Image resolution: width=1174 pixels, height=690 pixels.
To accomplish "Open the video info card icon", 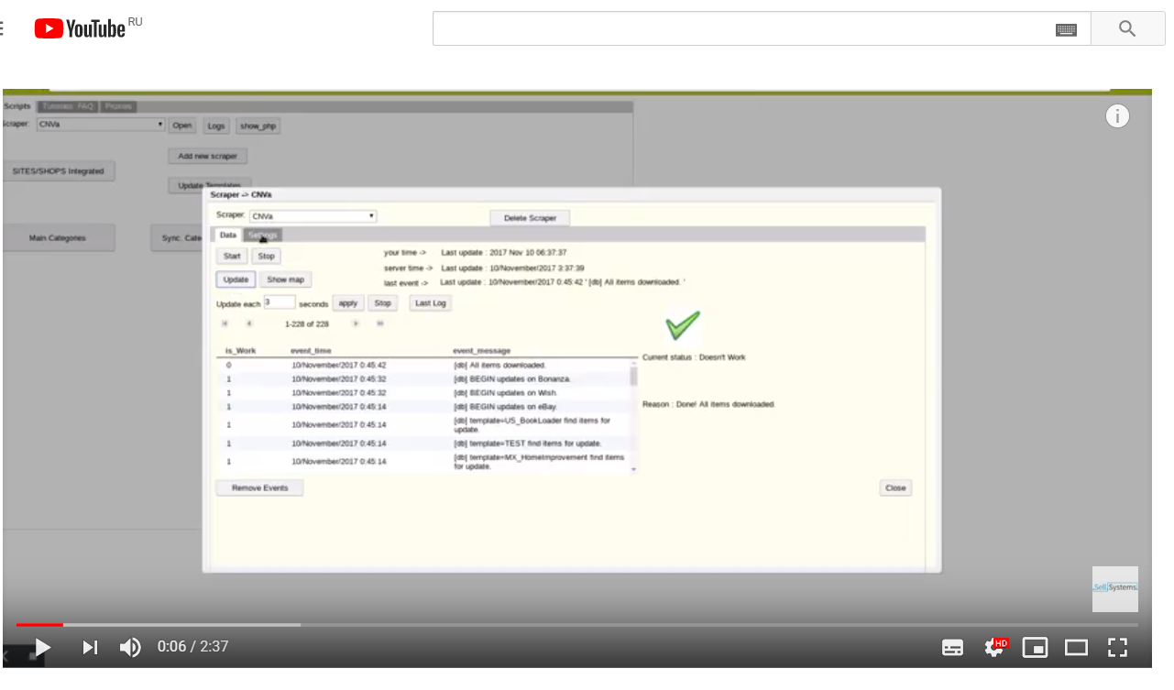I will [x=1117, y=116].
